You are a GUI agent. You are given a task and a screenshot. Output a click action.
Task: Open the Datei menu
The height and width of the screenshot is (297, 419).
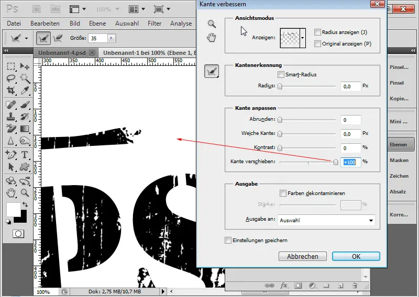[14, 24]
